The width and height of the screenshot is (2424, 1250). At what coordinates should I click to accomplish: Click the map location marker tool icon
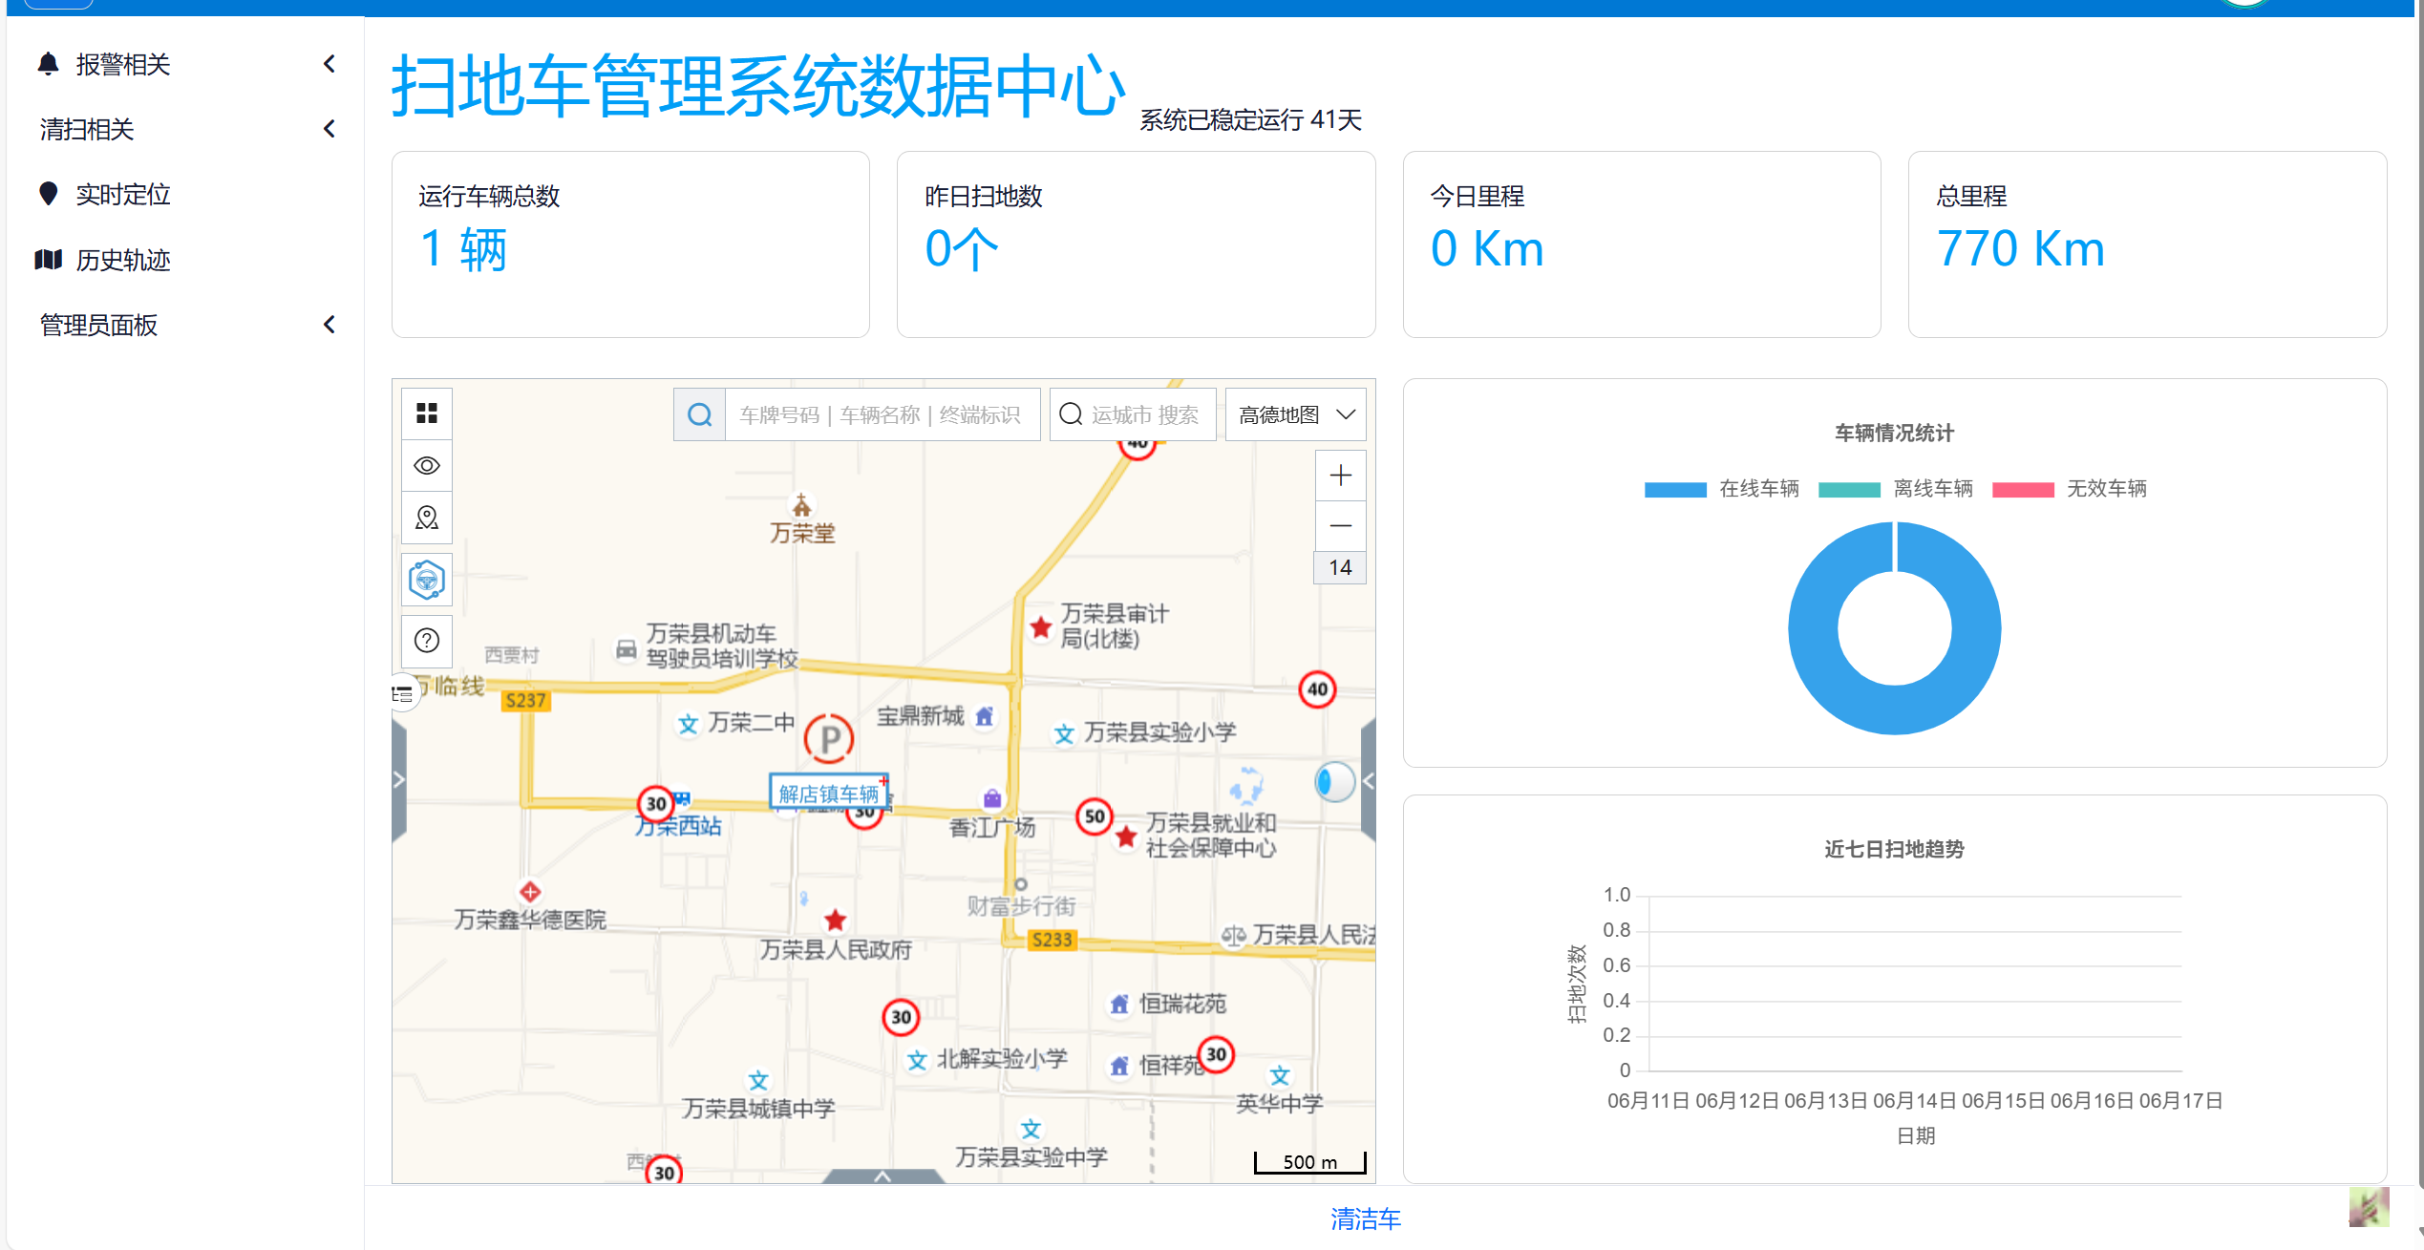tap(427, 518)
